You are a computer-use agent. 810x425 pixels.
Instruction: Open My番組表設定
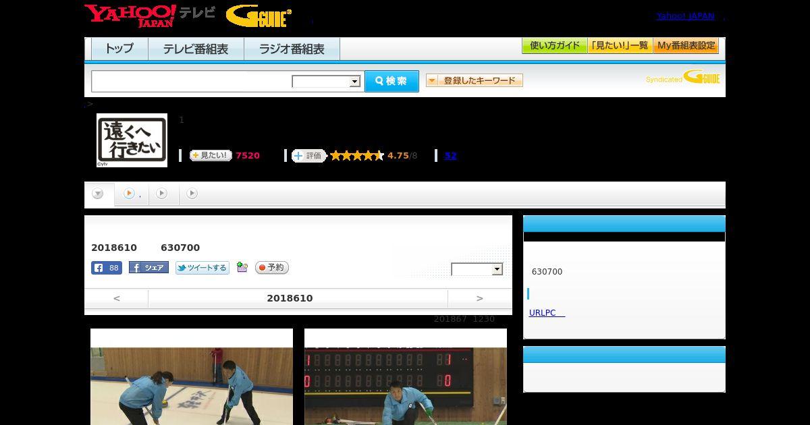pyautogui.click(x=686, y=46)
